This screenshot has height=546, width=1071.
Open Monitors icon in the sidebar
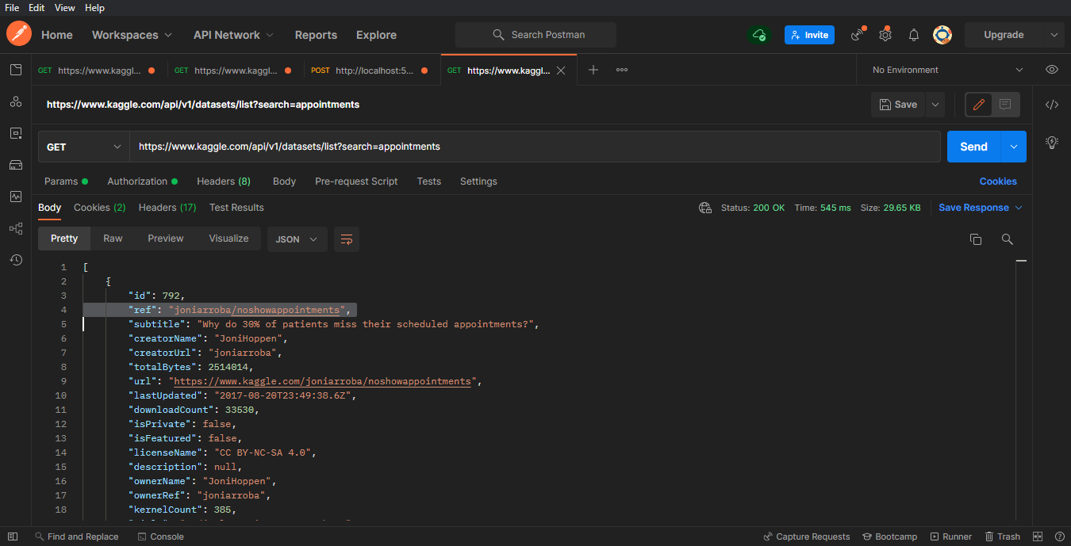tap(16, 197)
